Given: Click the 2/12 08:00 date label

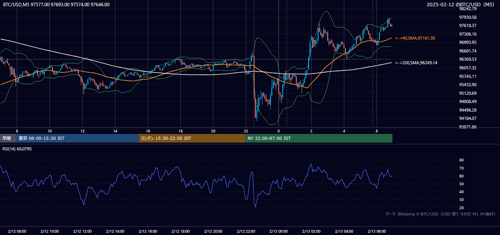Looking at the screenshot, I should tap(17, 231).
